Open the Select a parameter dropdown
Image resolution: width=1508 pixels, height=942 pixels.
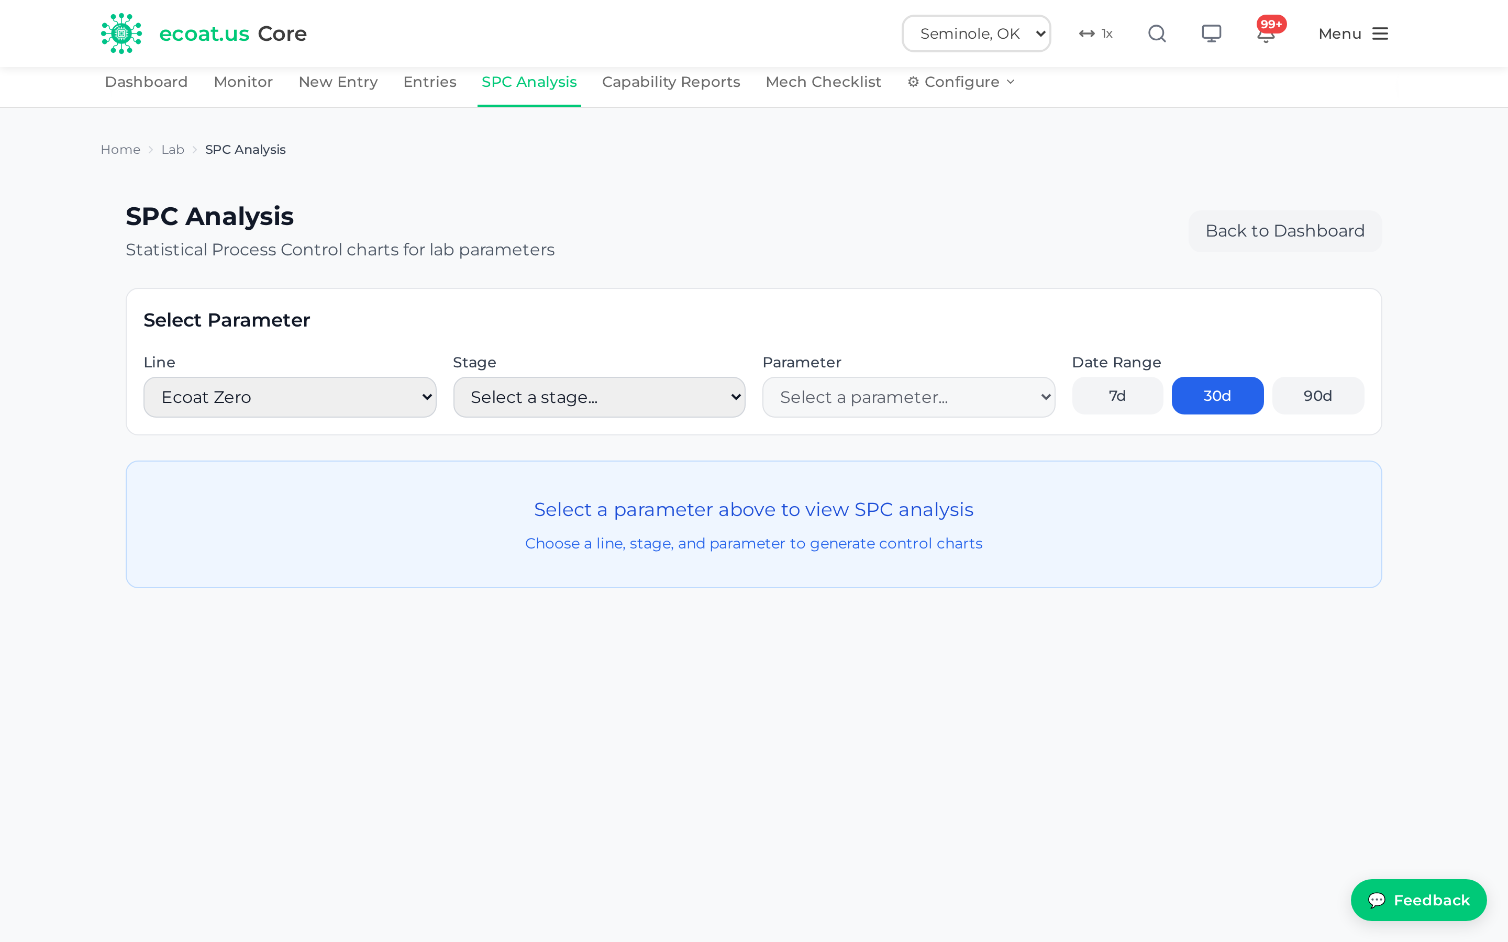pos(908,397)
